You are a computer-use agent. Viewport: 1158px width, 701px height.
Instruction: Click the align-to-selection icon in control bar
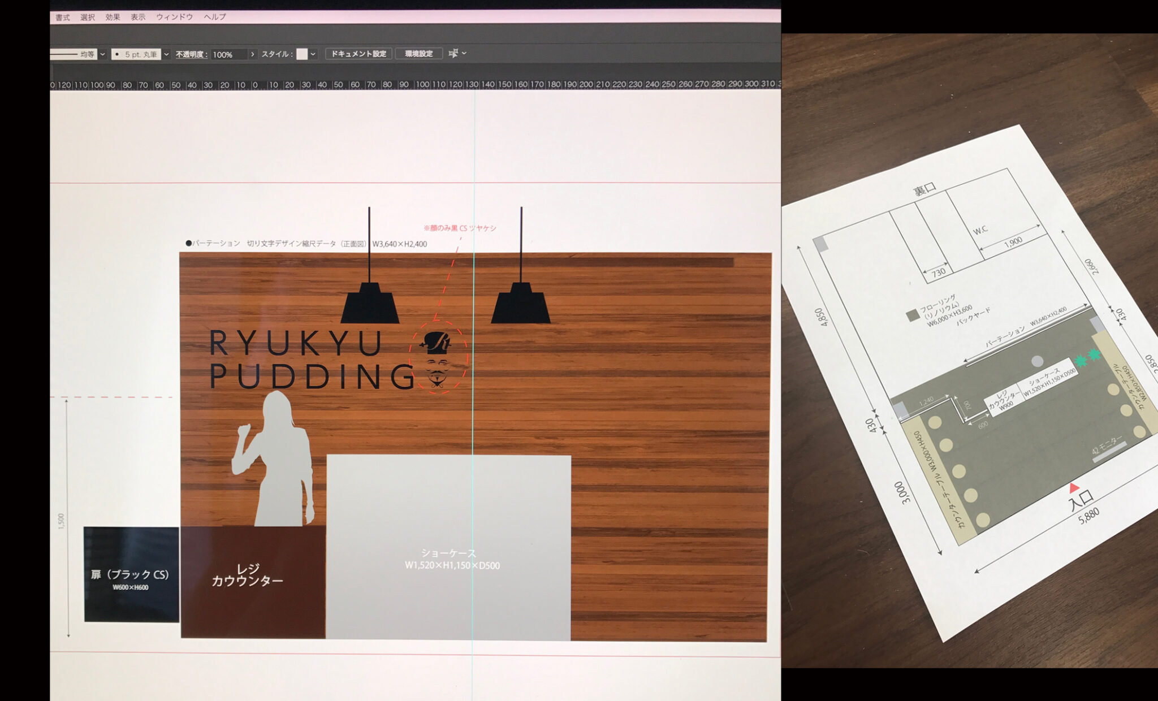453,53
